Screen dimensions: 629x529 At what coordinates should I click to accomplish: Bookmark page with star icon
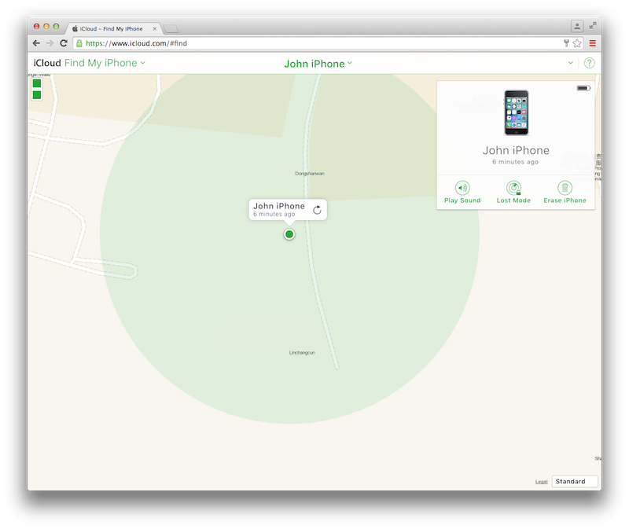577,43
